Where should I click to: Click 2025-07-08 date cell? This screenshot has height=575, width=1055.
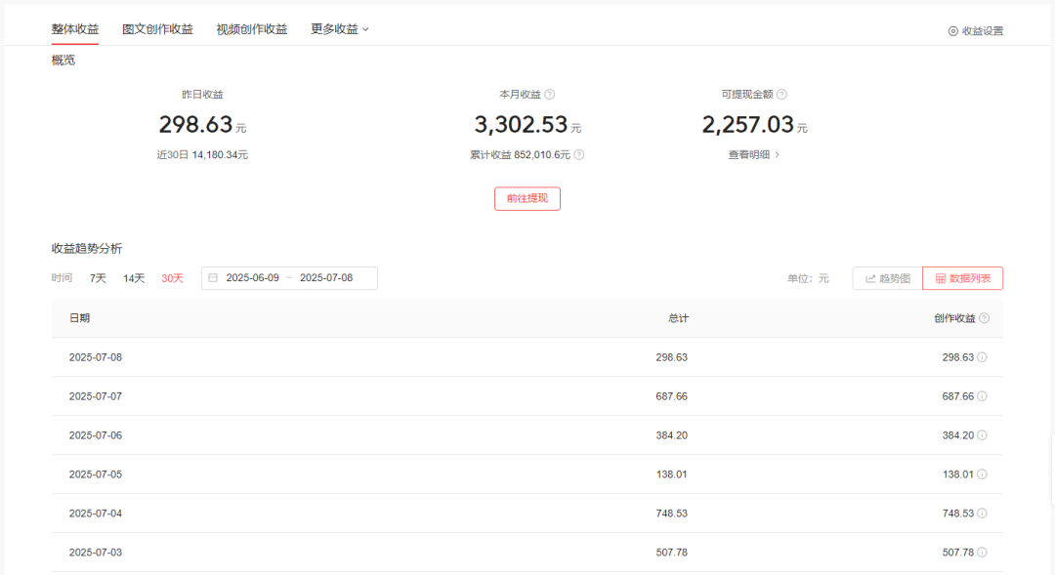[x=96, y=357]
